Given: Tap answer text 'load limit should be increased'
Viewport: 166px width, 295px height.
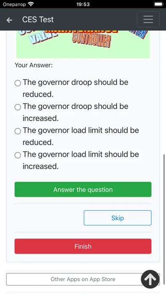Looking at the screenshot, I should 80,160.
